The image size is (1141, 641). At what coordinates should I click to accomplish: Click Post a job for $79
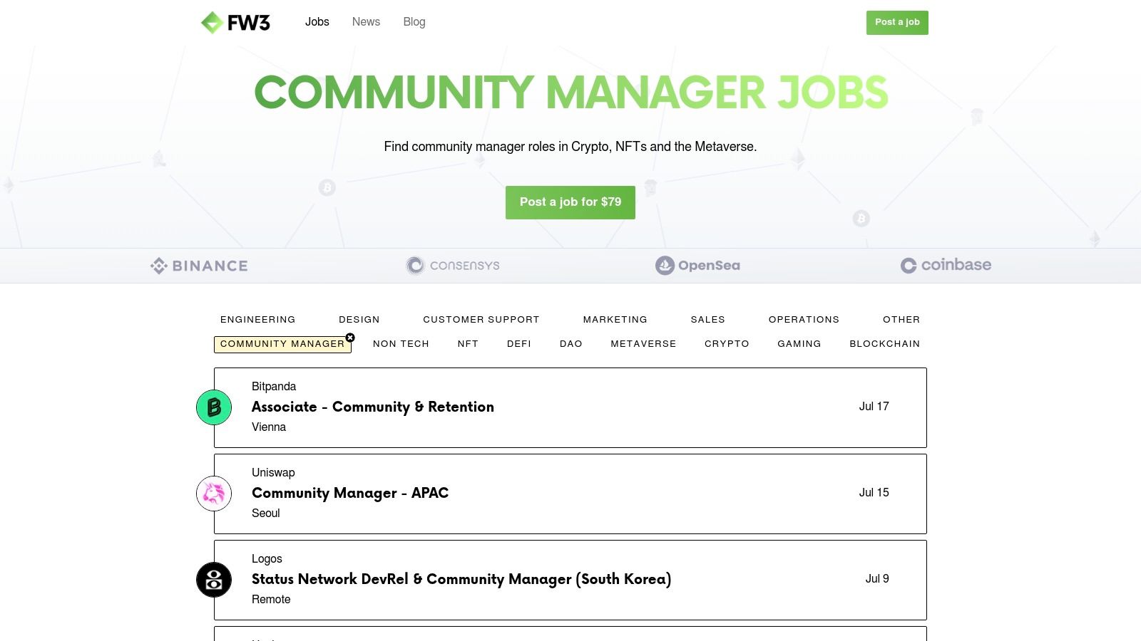point(570,202)
